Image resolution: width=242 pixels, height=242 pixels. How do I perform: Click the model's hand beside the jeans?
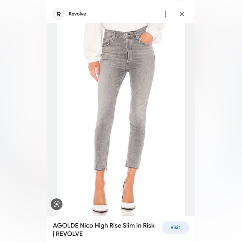point(93,71)
